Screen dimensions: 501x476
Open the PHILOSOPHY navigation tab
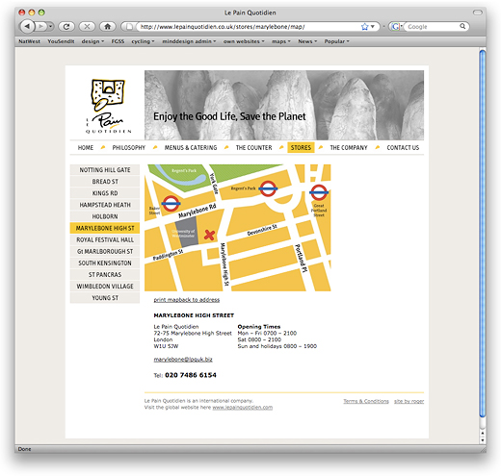click(x=129, y=147)
